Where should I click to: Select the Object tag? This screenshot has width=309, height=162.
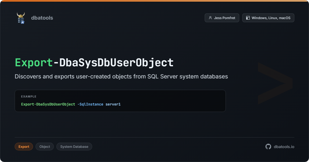(x=45, y=147)
